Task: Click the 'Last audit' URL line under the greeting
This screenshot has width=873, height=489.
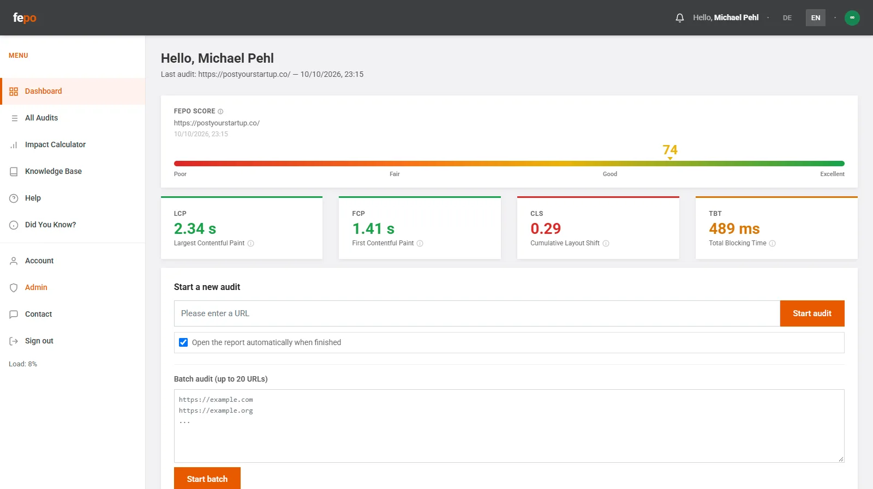Action: click(x=262, y=75)
